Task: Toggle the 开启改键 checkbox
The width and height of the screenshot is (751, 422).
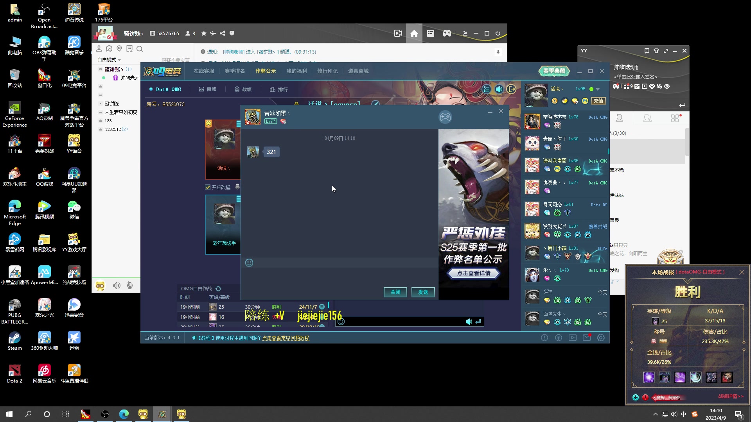Action: point(208,187)
